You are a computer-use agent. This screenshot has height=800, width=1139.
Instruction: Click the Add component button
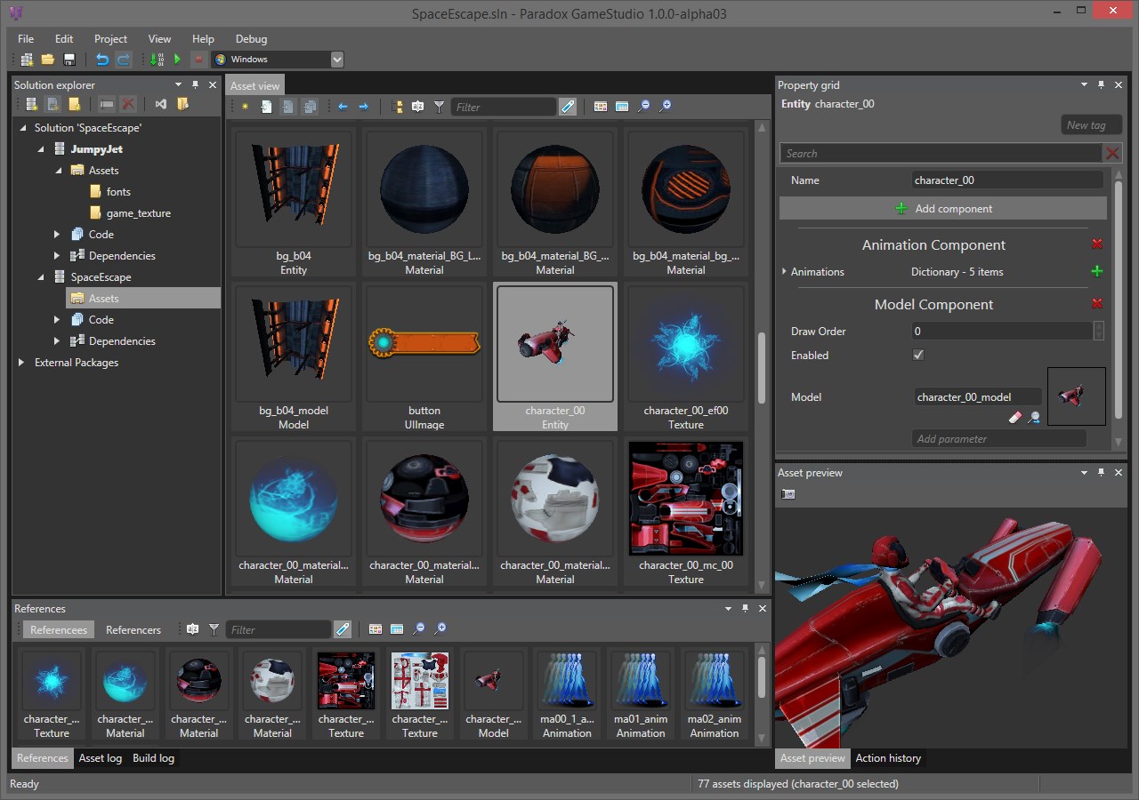(x=943, y=208)
